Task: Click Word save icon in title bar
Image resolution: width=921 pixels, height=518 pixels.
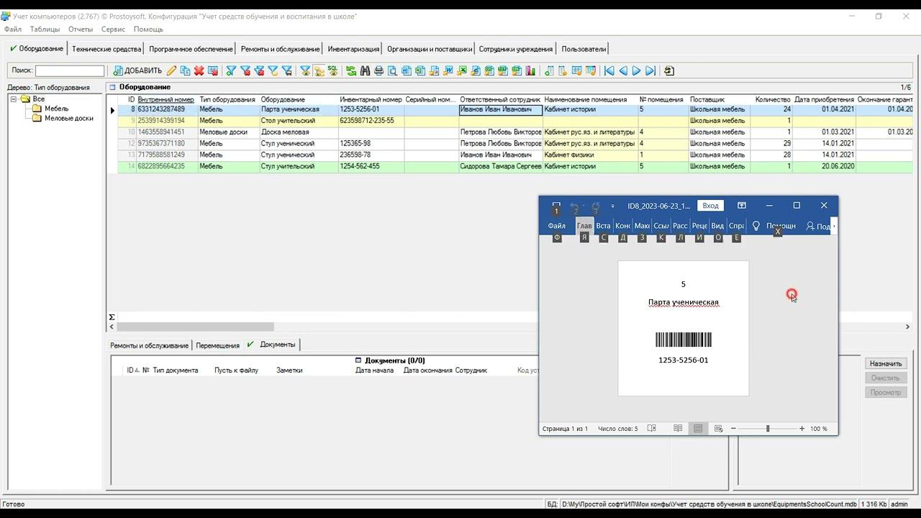Action: tap(556, 206)
